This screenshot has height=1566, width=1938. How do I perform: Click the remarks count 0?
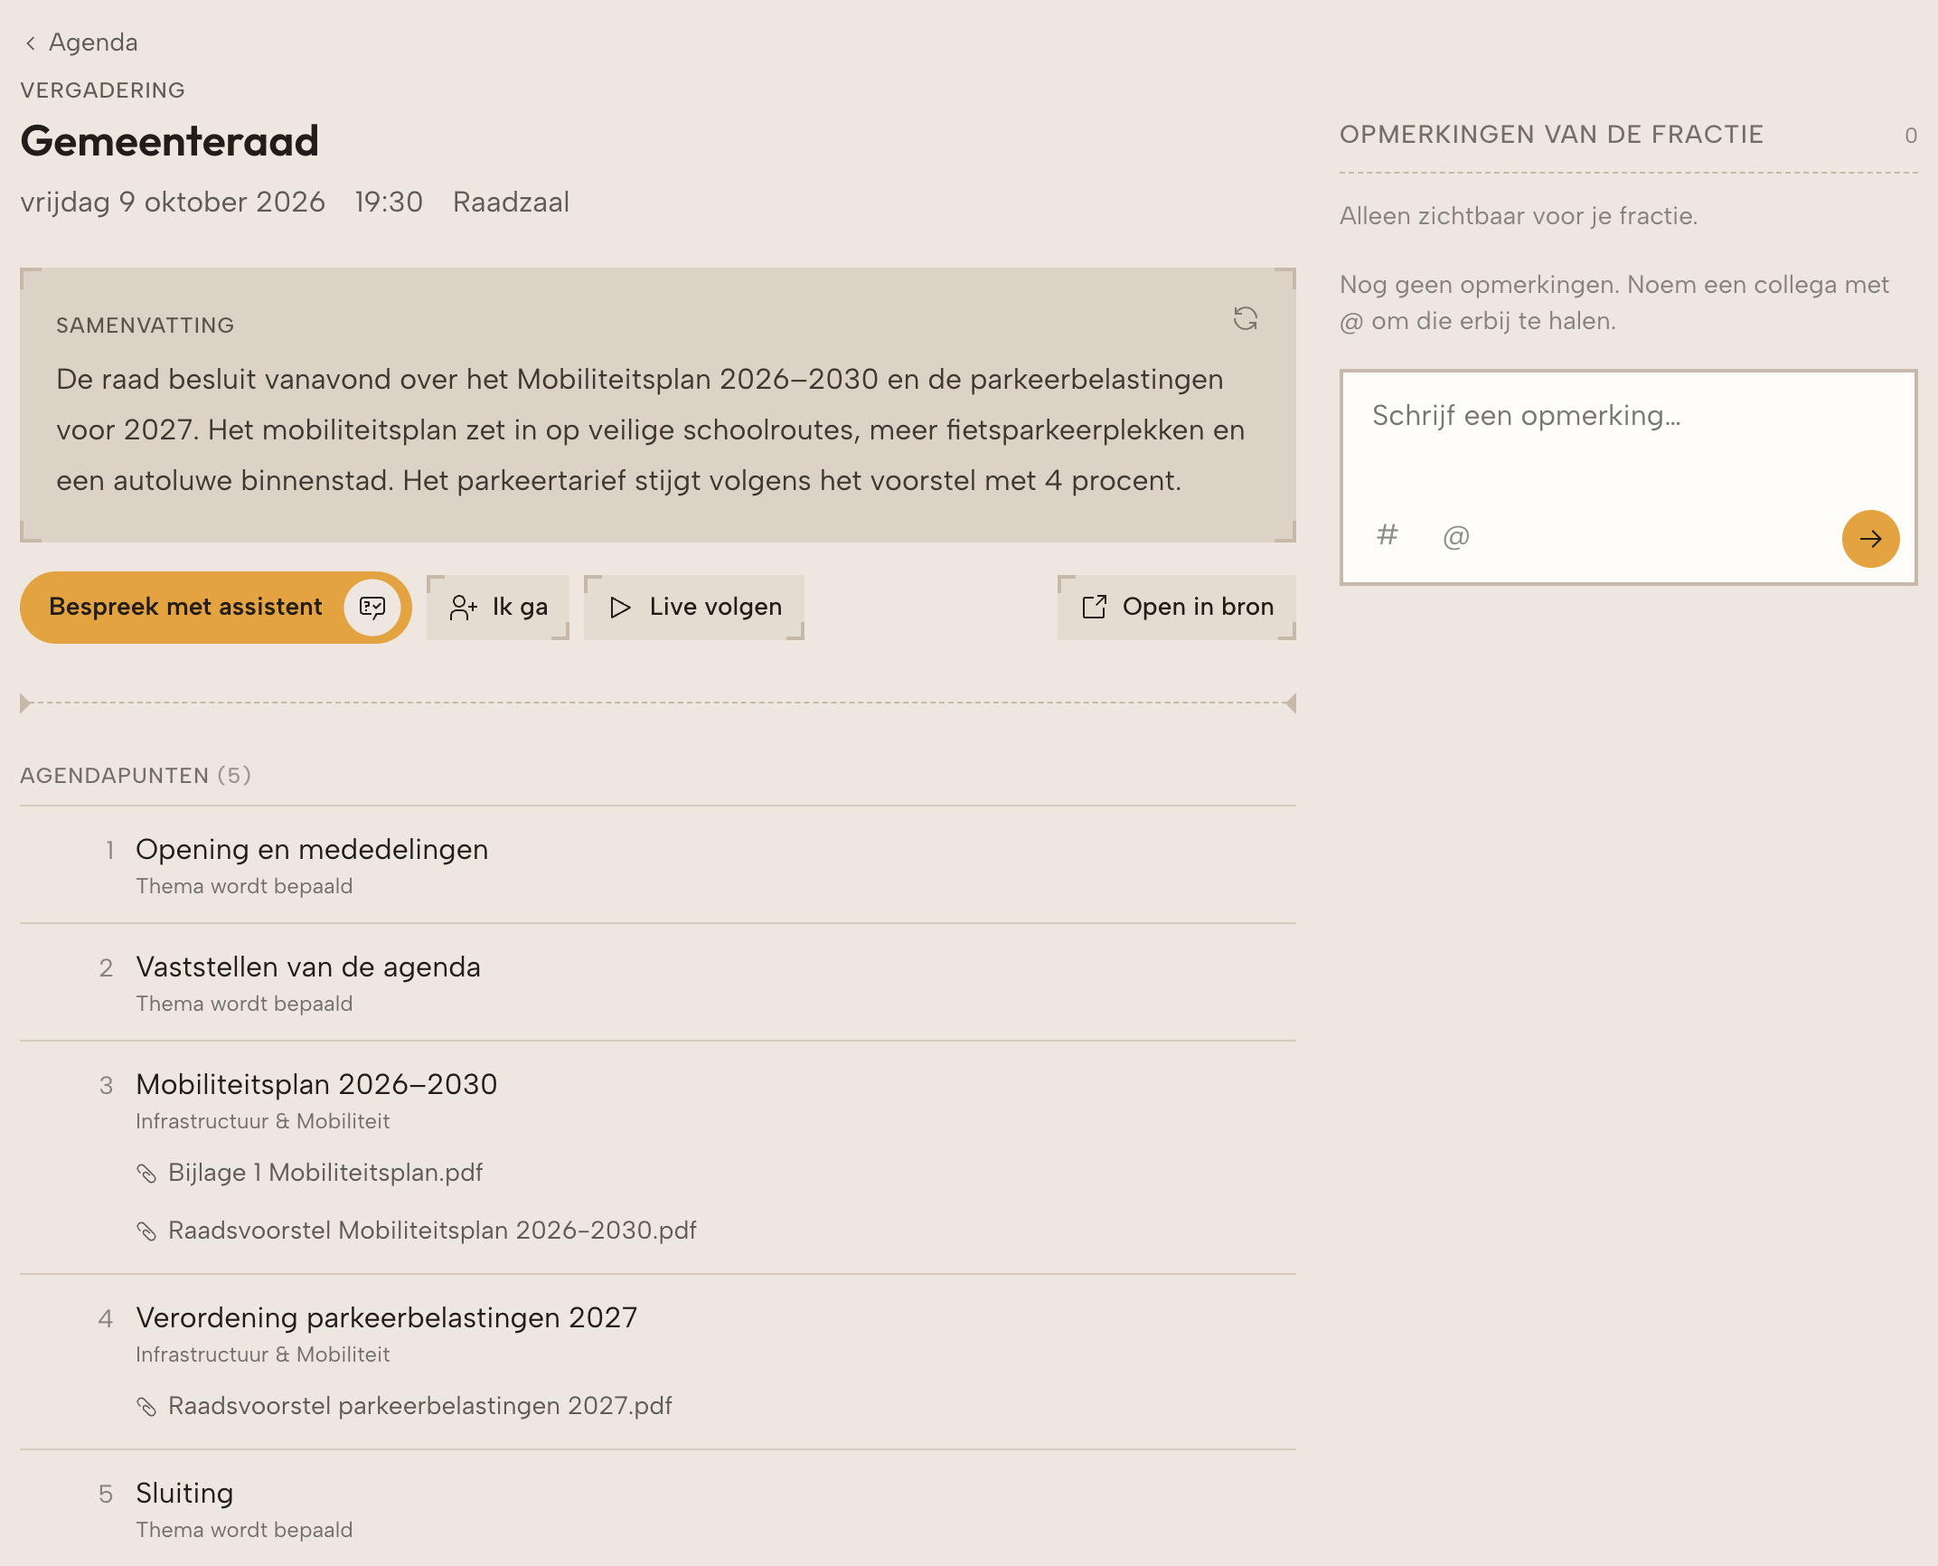[1911, 136]
